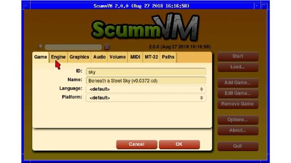291x163 pixels.
Task: Open the About... button
Action: click(x=238, y=130)
